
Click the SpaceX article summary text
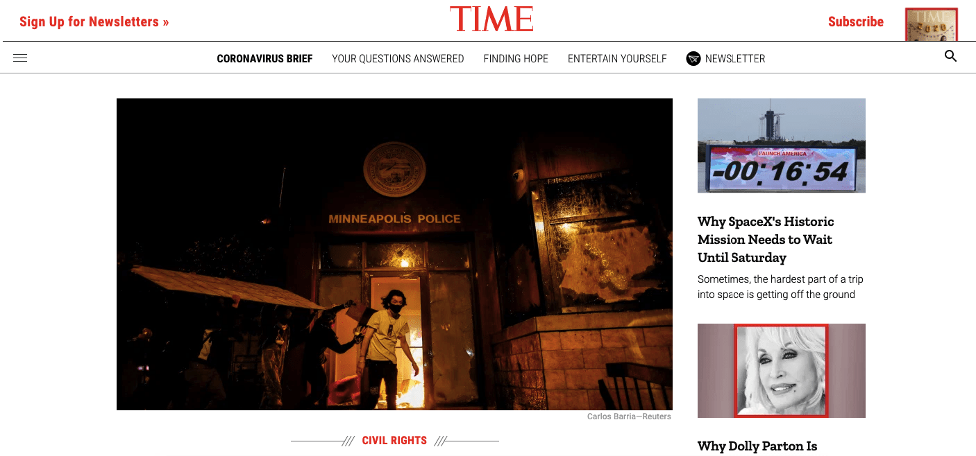point(780,287)
